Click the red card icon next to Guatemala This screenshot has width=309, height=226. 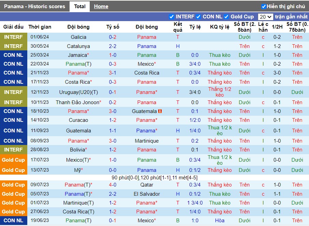160,111
